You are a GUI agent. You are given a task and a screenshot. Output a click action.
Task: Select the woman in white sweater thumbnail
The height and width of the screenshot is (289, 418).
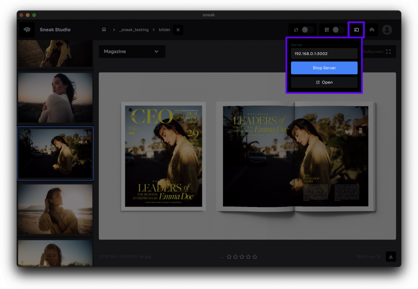pyautogui.click(x=55, y=98)
